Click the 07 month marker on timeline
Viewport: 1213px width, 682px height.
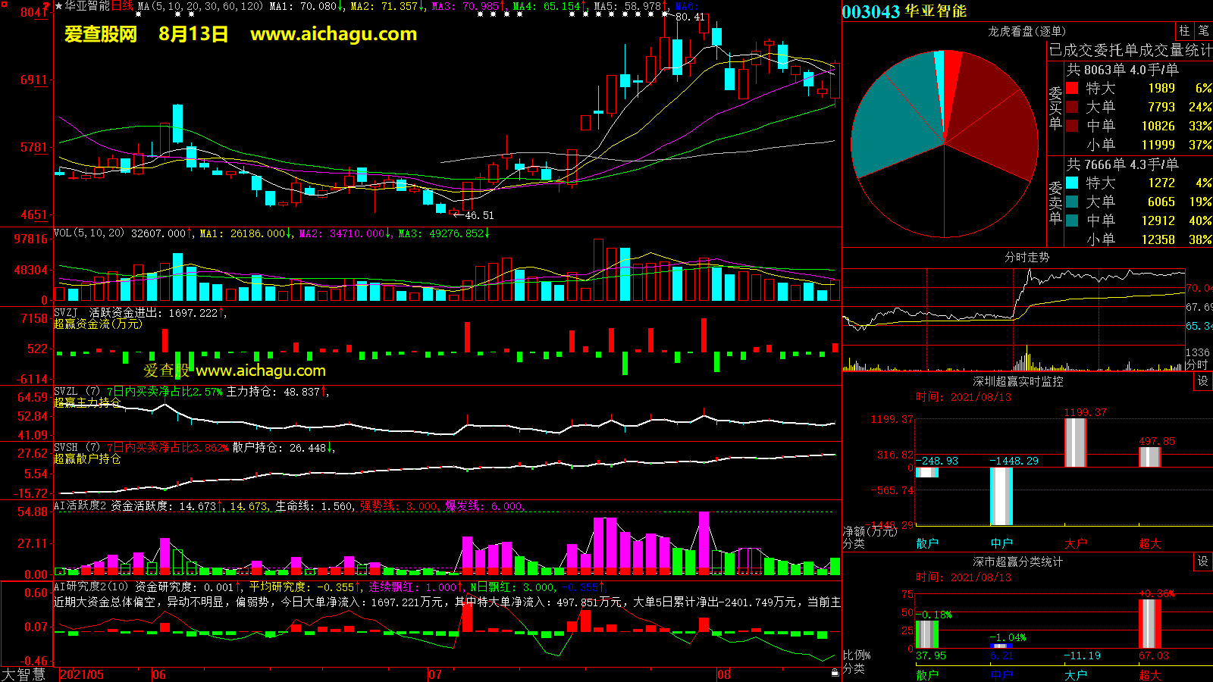[435, 674]
